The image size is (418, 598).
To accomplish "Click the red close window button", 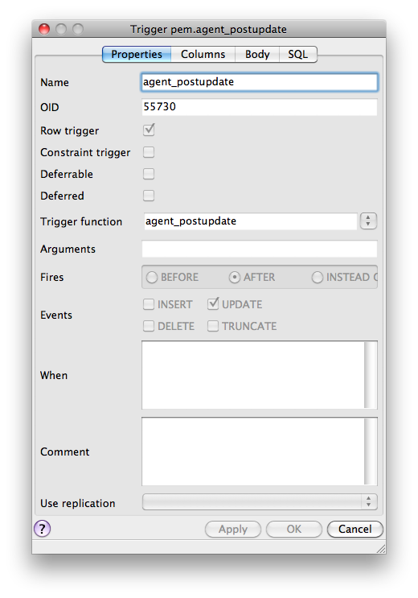I will click(x=44, y=29).
